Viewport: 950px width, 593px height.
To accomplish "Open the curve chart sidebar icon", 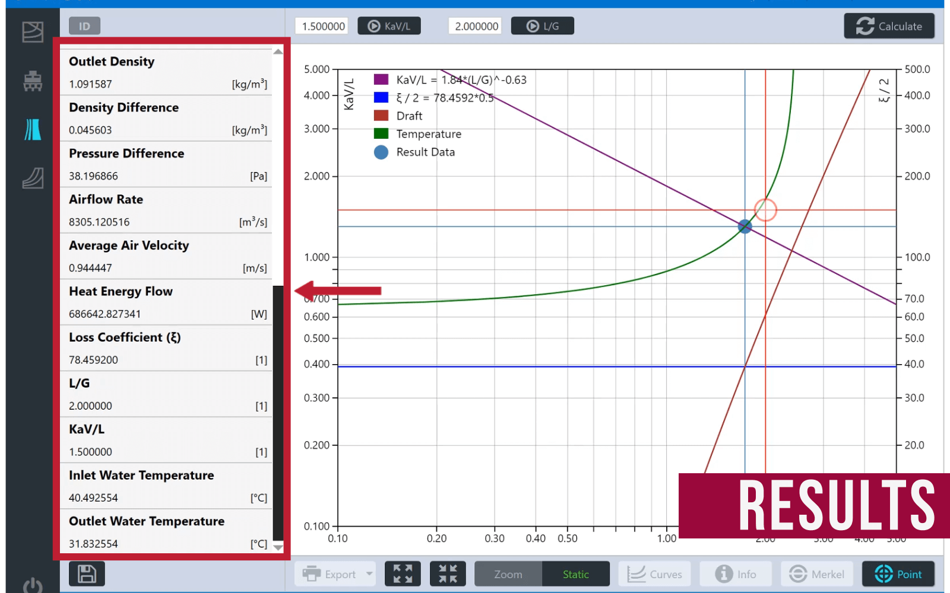I will (x=33, y=178).
